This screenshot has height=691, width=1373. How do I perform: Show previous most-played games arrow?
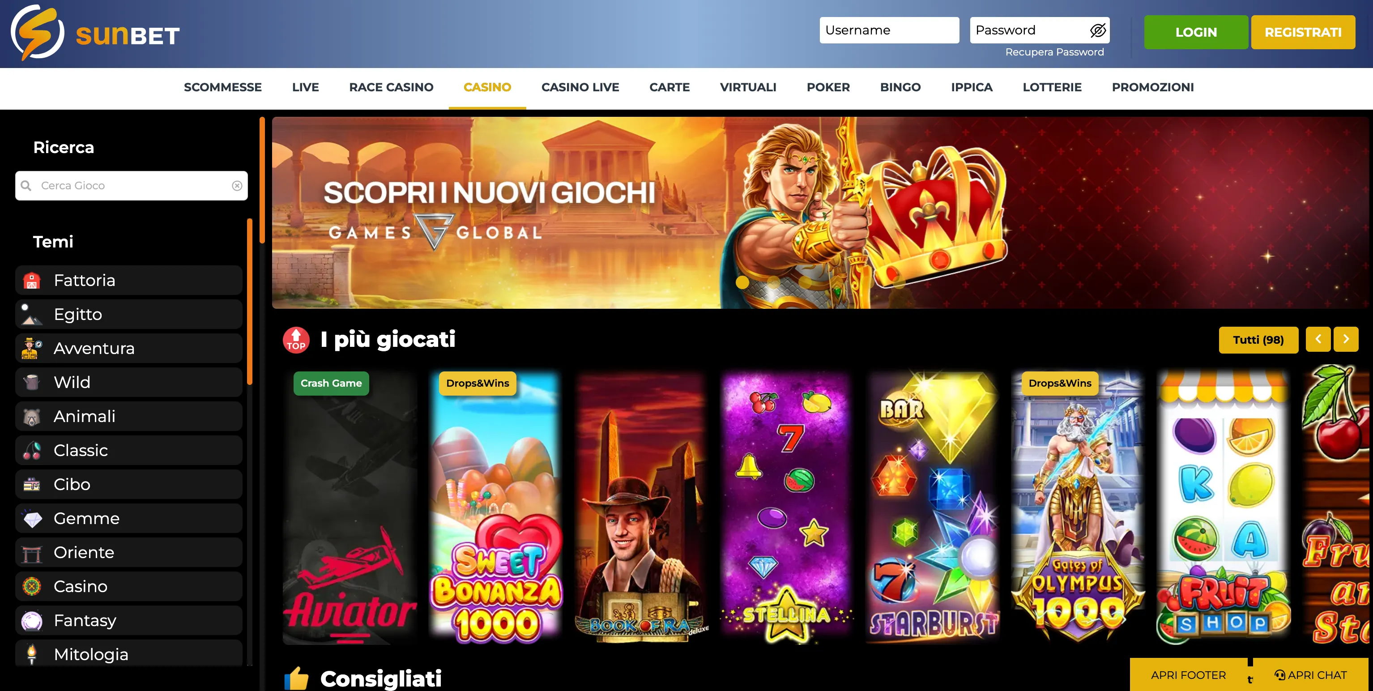(x=1318, y=340)
